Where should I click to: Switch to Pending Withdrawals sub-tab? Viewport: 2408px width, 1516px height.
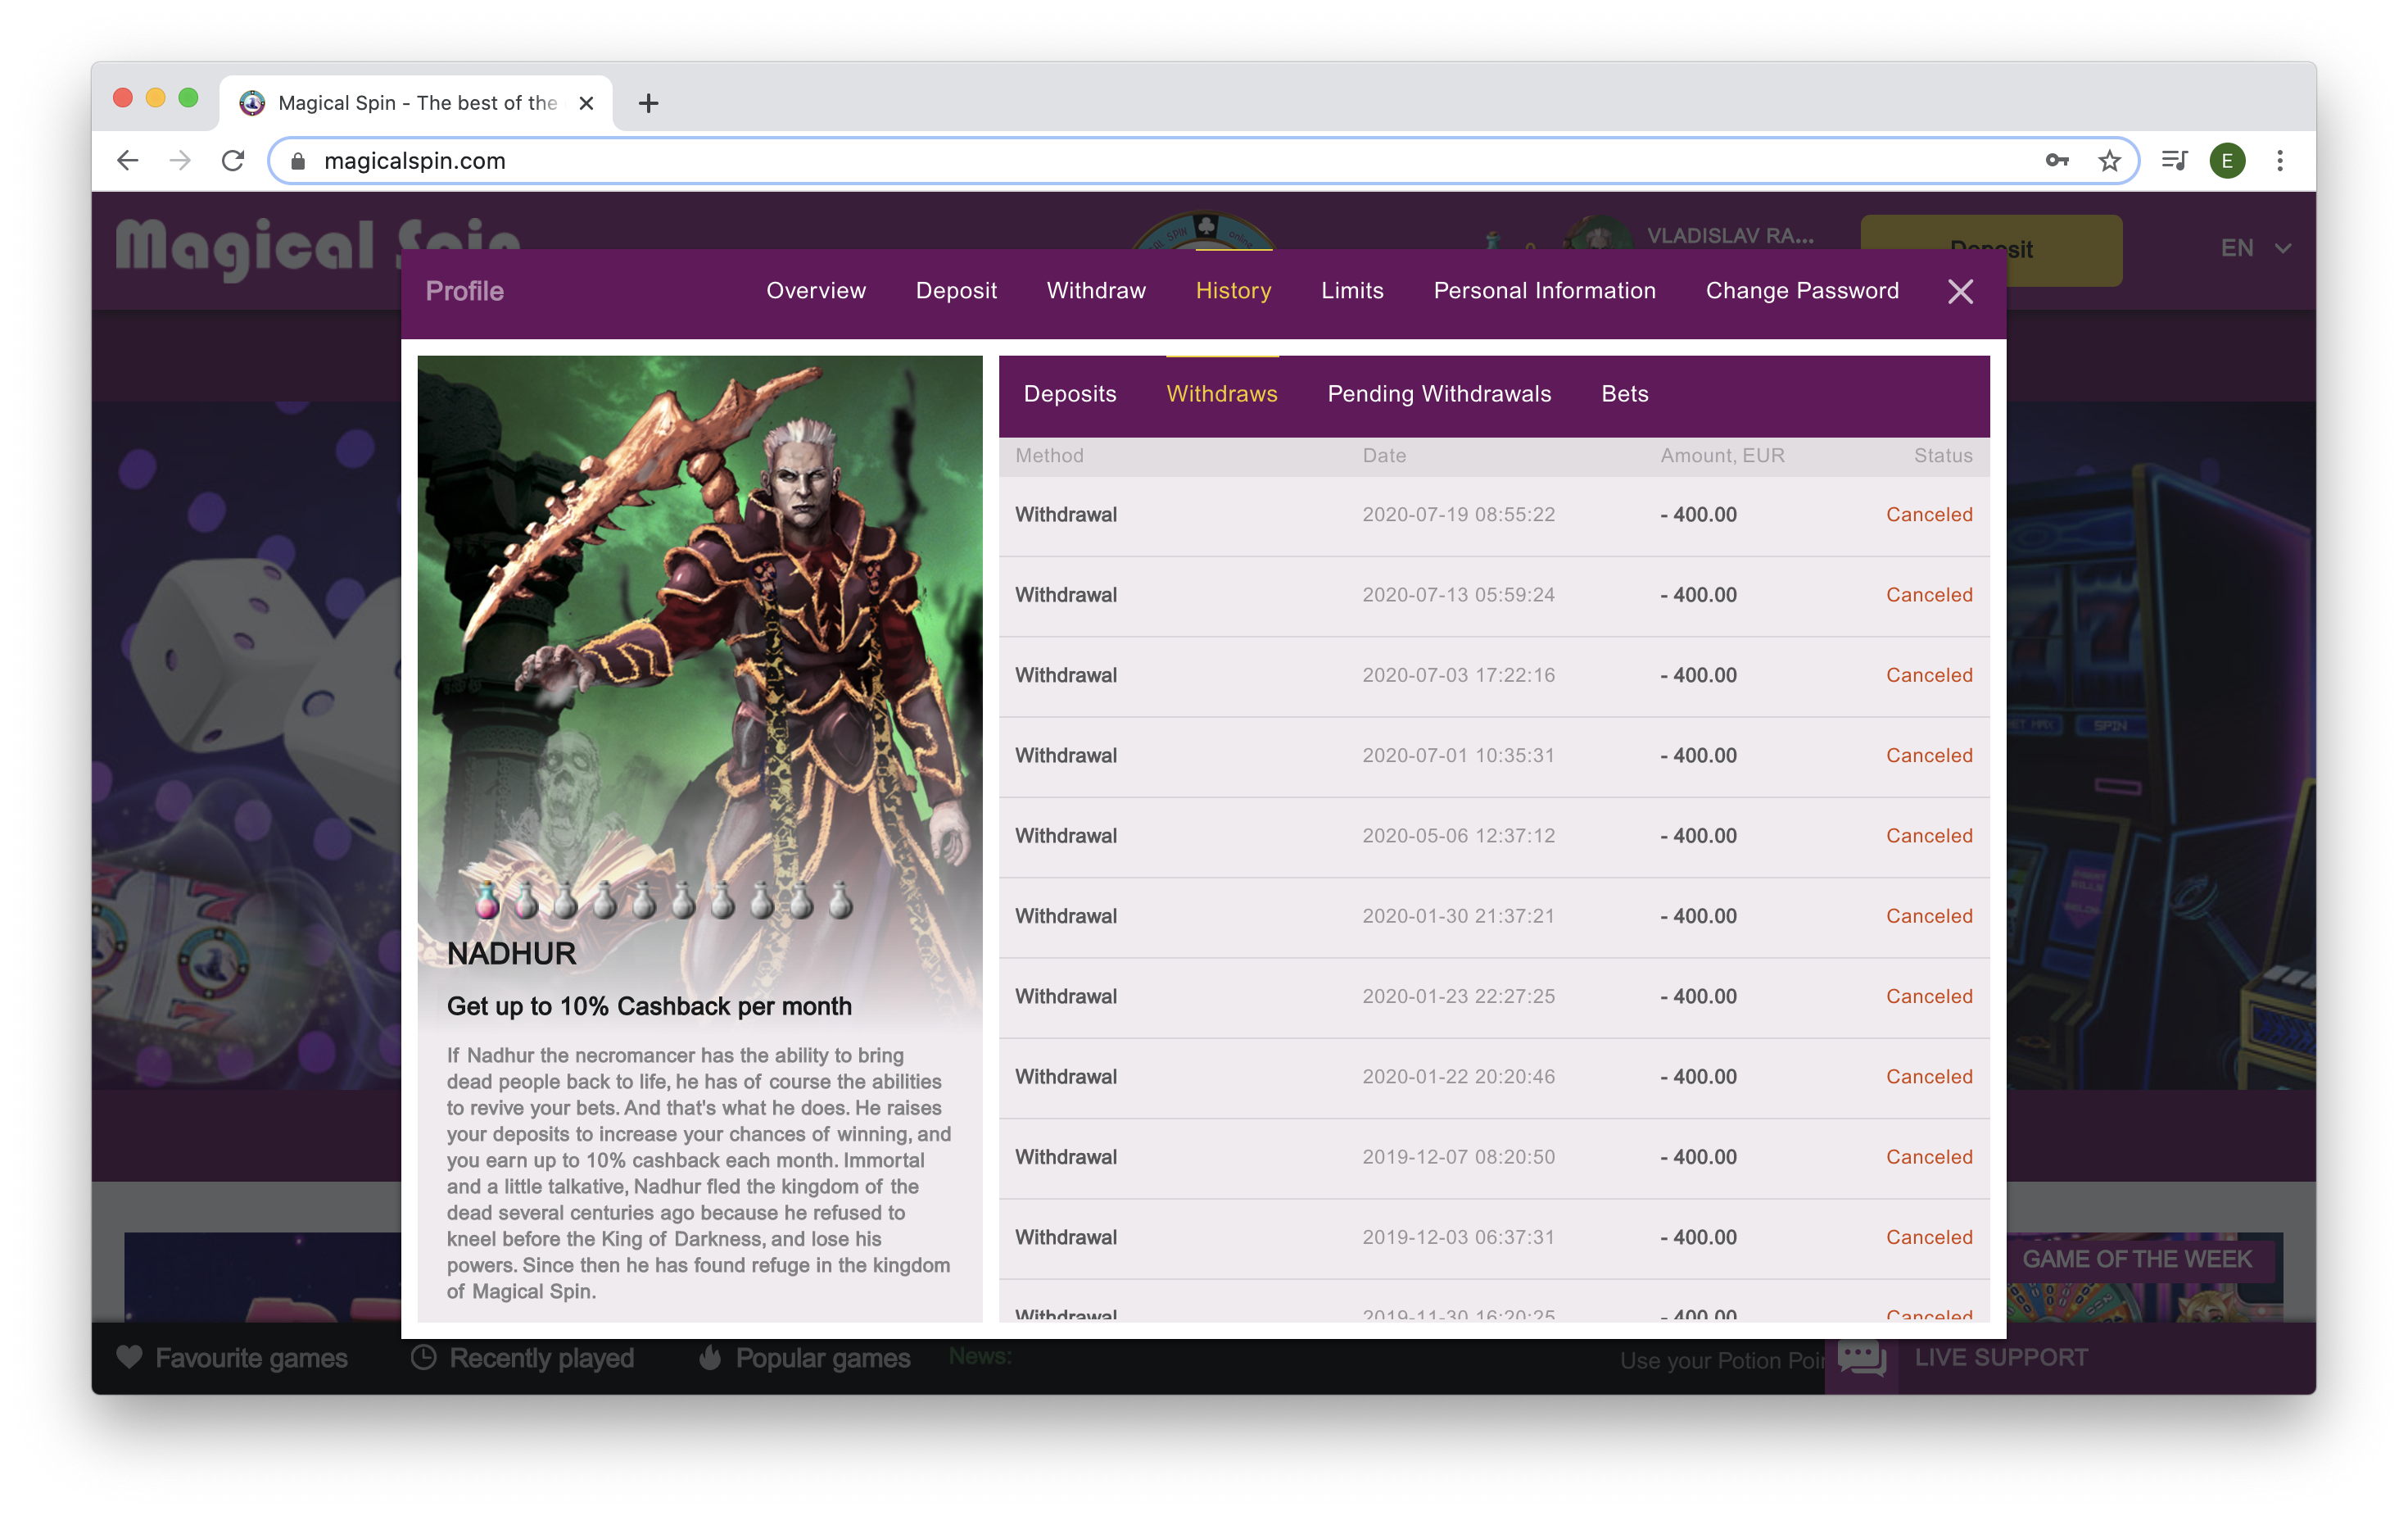[x=1438, y=393]
